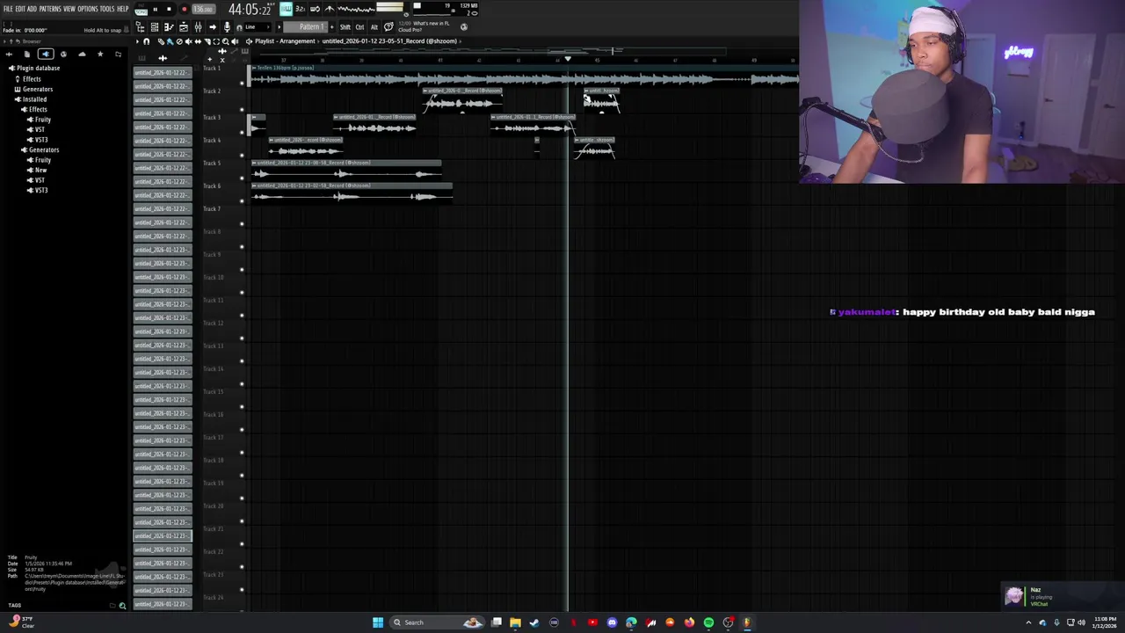Click the transport stop button
The height and width of the screenshot is (633, 1125).
click(x=169, y=10)
